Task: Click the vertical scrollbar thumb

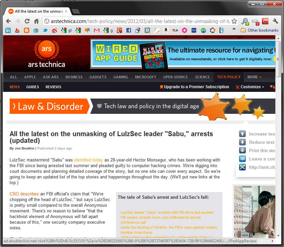Action: point(278,59)
